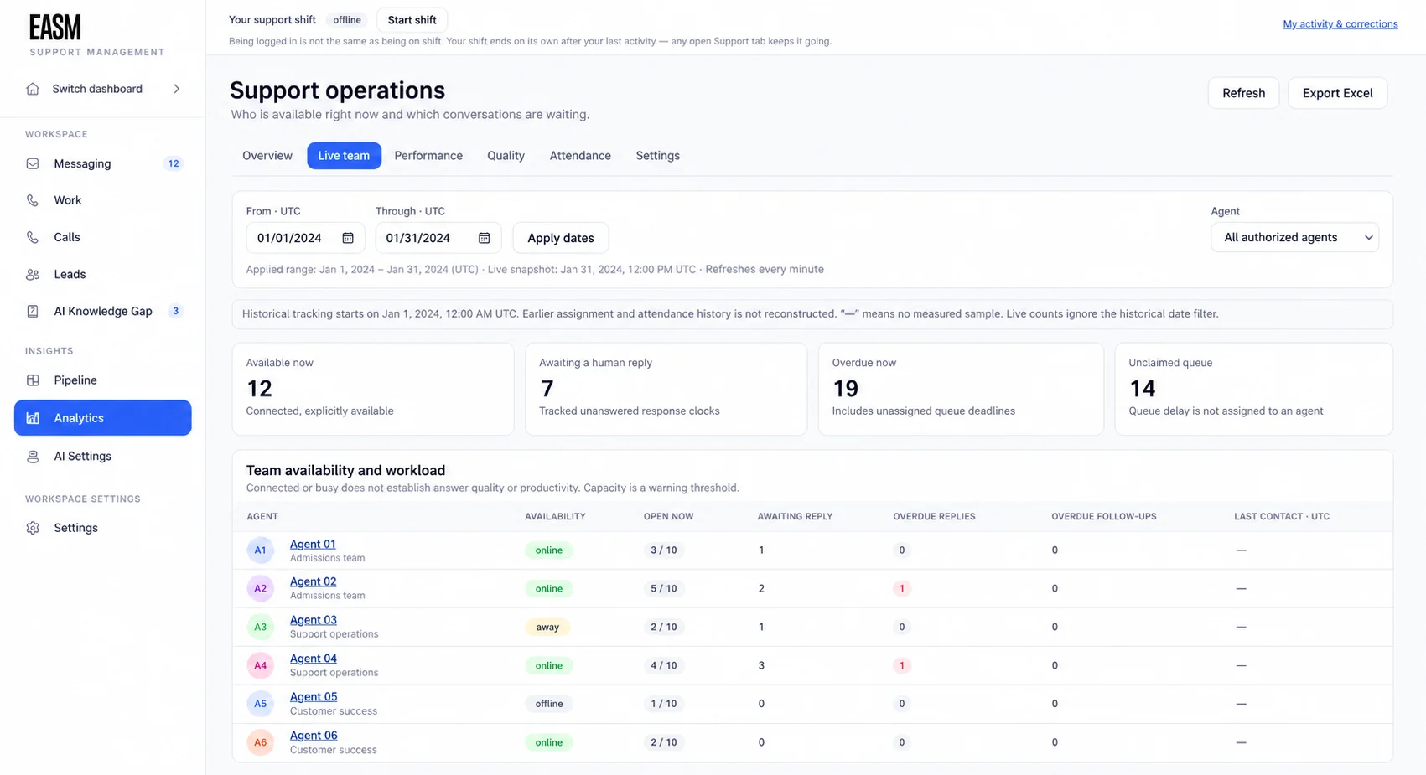Open the Attendance tab

(x=580, y=156)
